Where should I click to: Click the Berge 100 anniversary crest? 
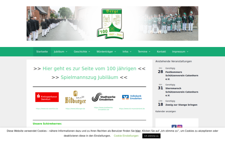(x=110, y=24)
